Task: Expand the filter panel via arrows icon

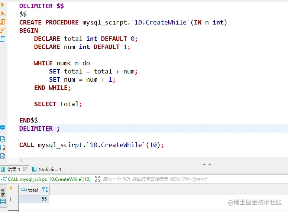Action: point(97,179)
